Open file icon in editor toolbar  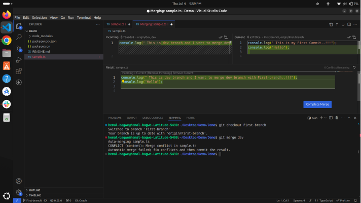[x=331, y=24]
